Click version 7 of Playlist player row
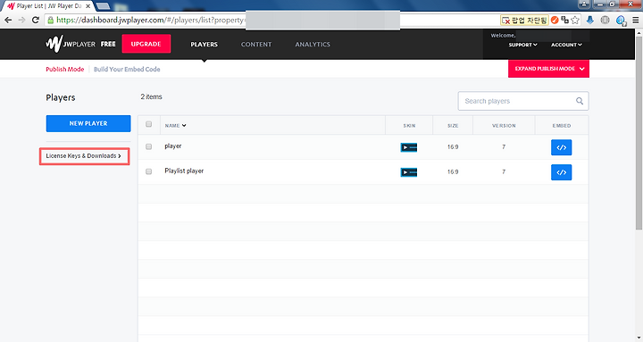Viewport: 643px width, 342px height. [504, 171]
